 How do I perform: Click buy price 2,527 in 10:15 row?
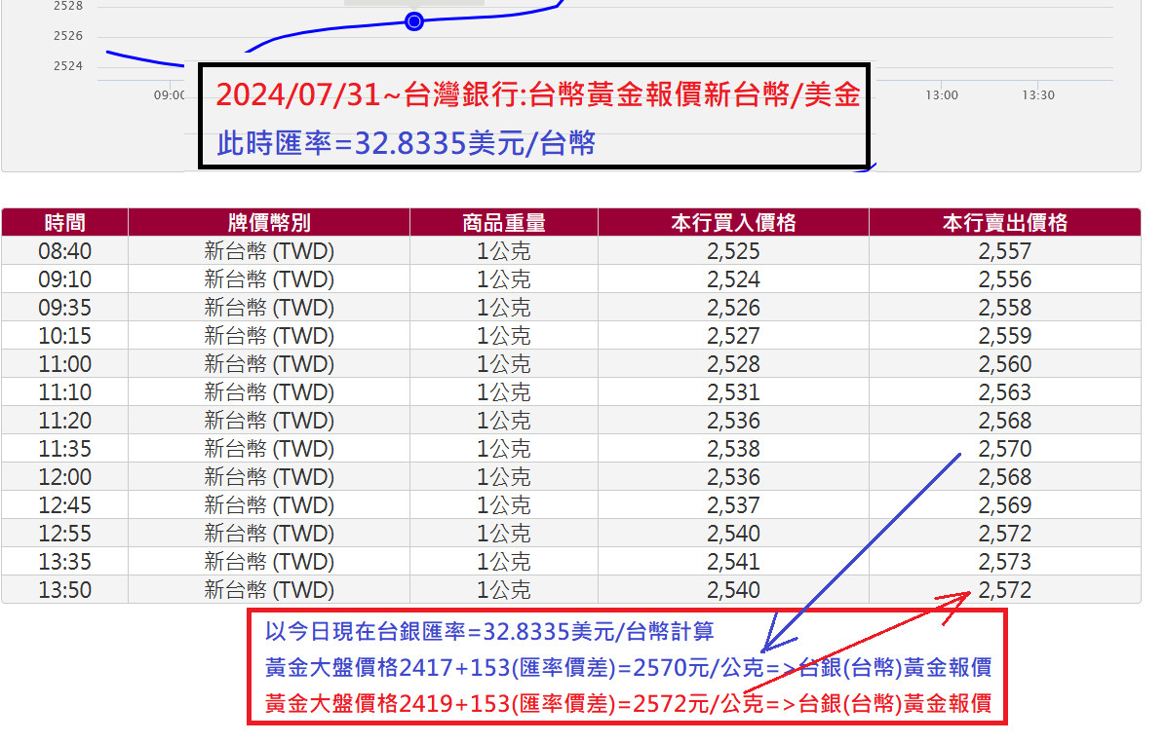pyautogui.click(x=733, y=336)
